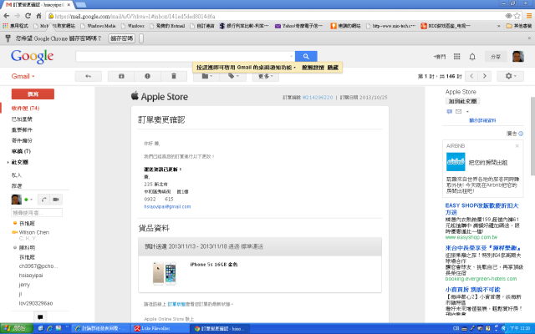Open the www.easyshop.com.tw ad link
The width and height of the screenshot is (535, 334).
tap(471, 237)
